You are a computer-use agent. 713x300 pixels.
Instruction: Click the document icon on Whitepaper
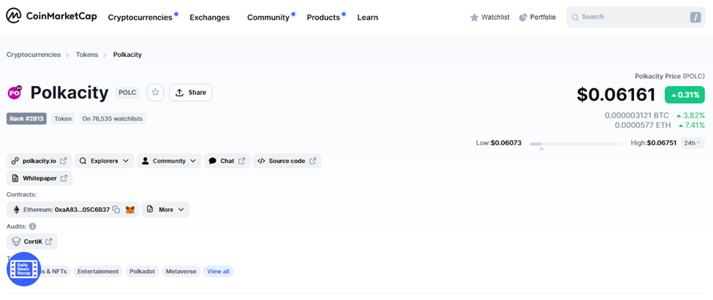(x=15, y=178)
